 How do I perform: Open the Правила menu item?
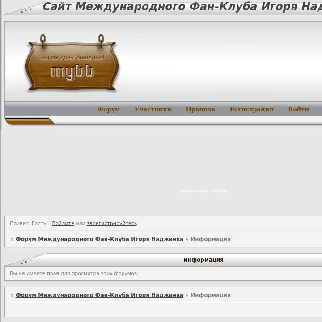(200, 109)
